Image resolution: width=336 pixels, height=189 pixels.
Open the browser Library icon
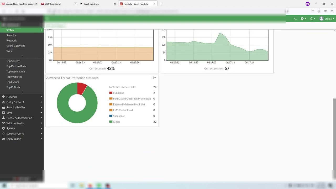[x=319, y=11]
